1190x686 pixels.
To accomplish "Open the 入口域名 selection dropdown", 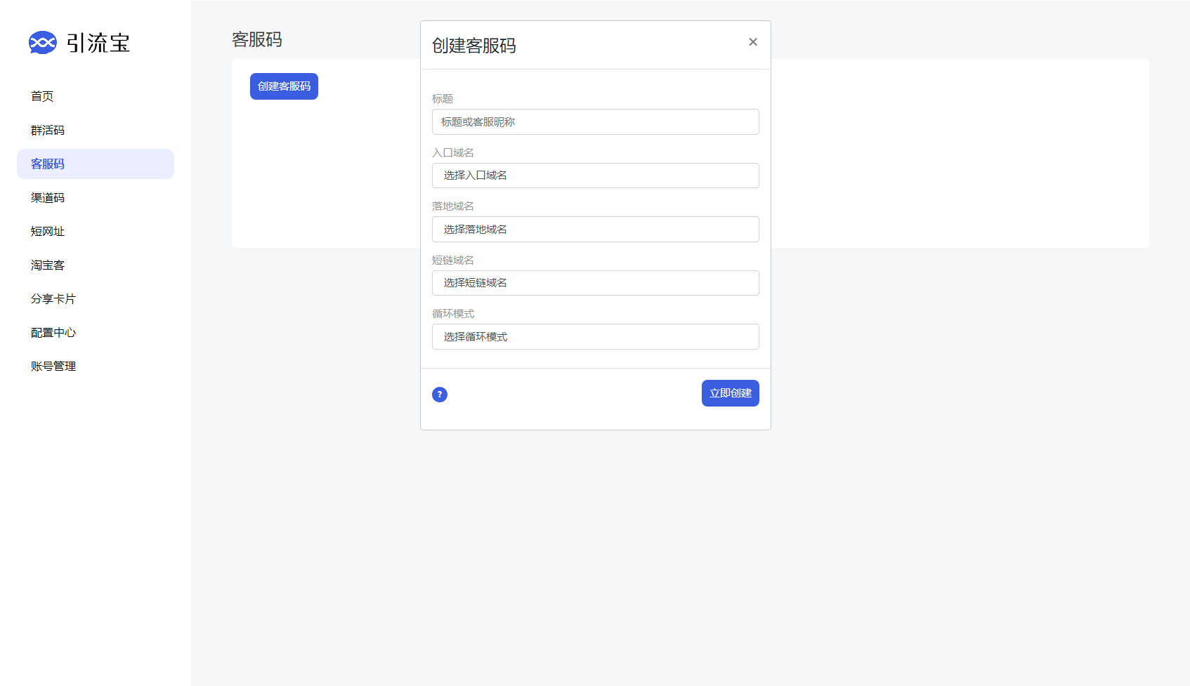I will (x=595, y=176).
